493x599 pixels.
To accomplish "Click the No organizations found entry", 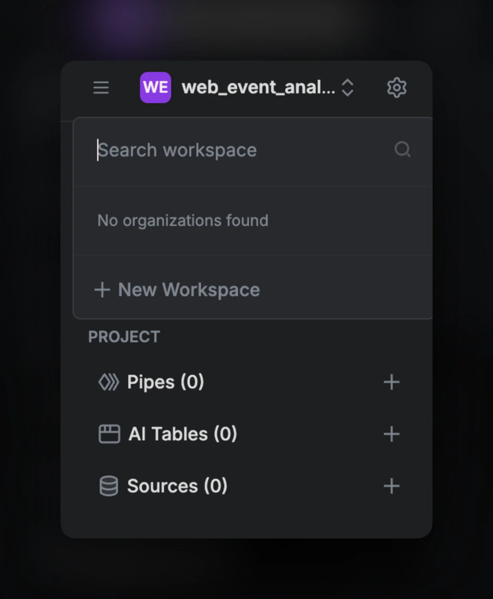I will tap(182, 220).
